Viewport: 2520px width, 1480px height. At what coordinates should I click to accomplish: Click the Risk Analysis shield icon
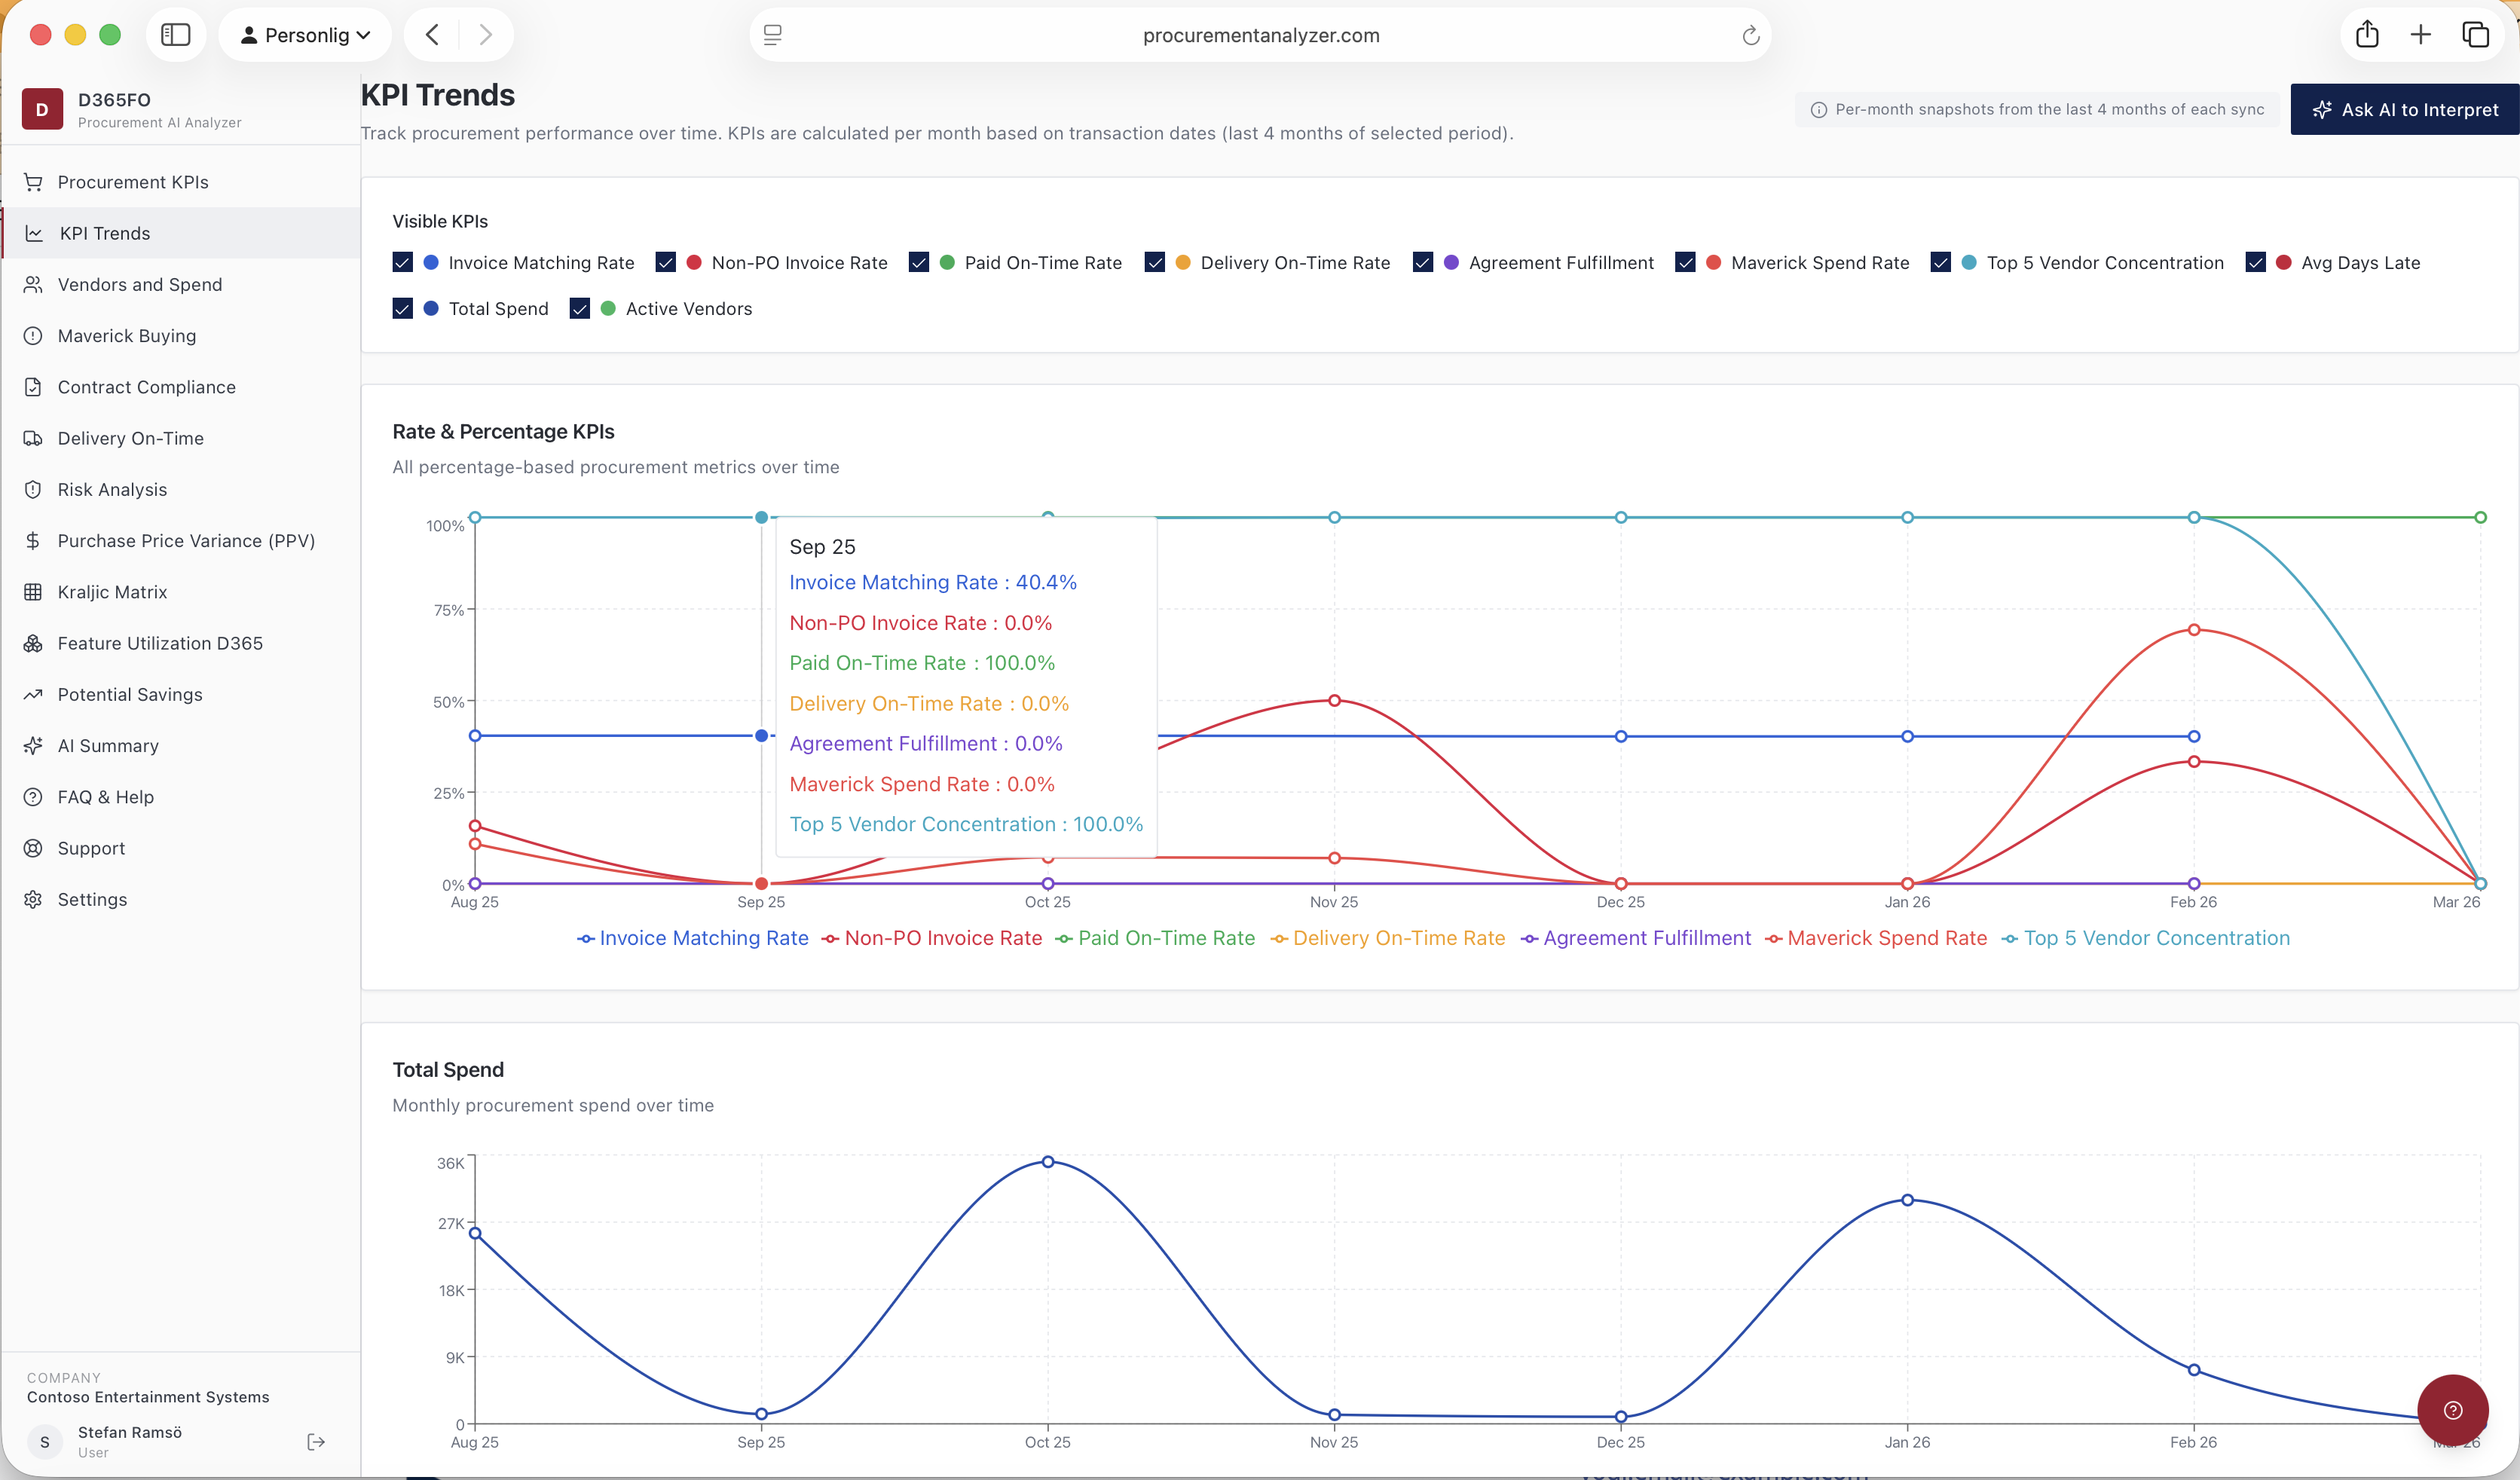click(x=33, y=489)
